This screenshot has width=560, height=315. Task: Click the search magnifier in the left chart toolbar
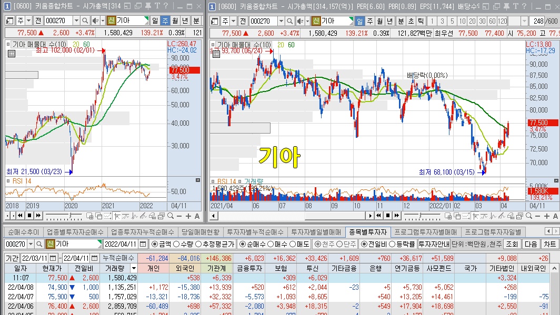(x=85, y=21)
